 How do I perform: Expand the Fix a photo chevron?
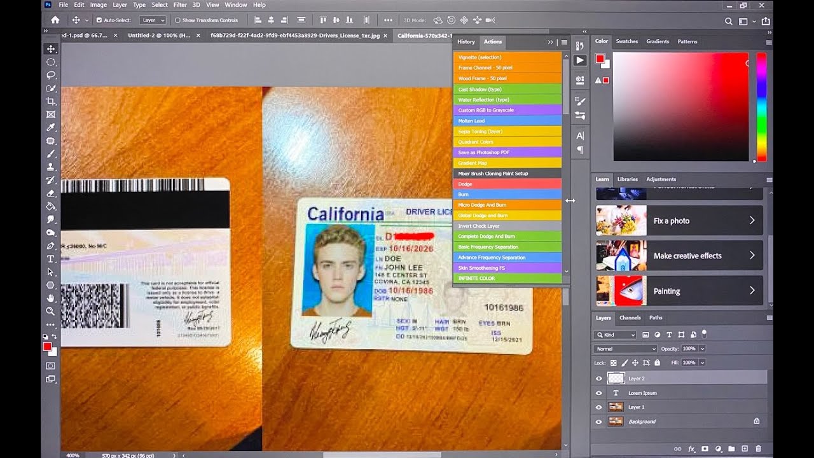click(752, 220)
